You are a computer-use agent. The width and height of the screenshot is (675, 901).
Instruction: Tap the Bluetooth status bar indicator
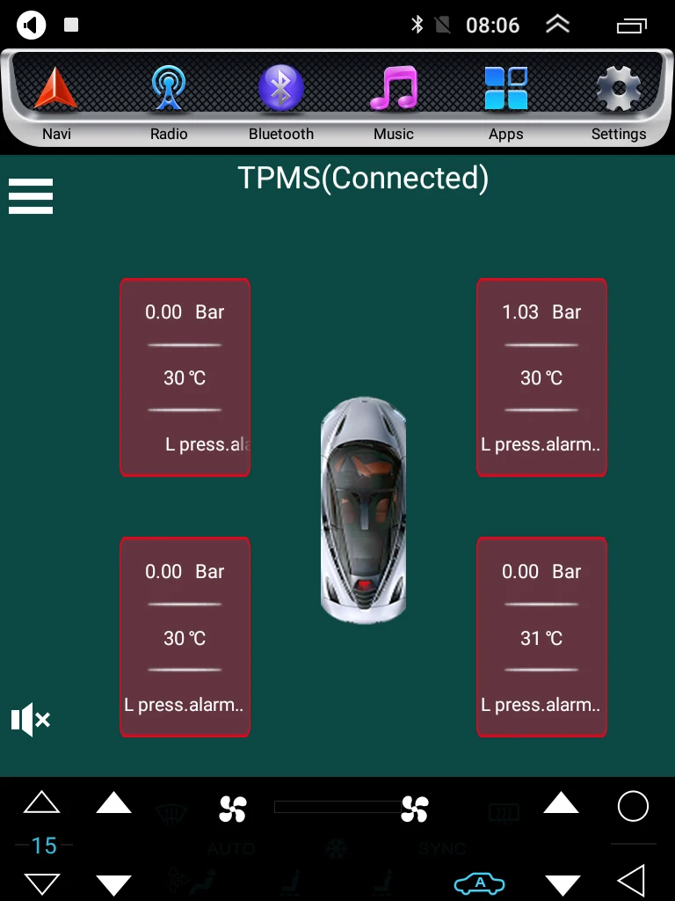417,25
